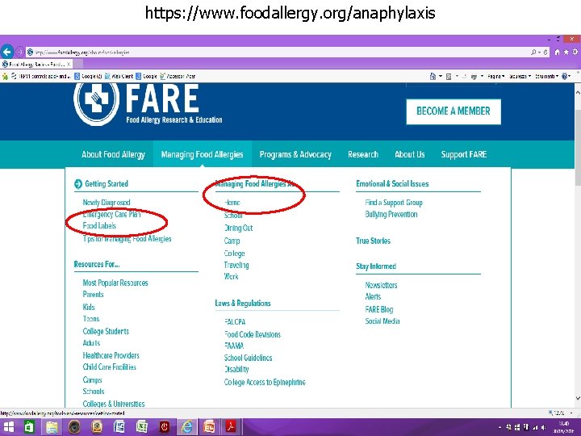Open the Research menu

(363, 154)
